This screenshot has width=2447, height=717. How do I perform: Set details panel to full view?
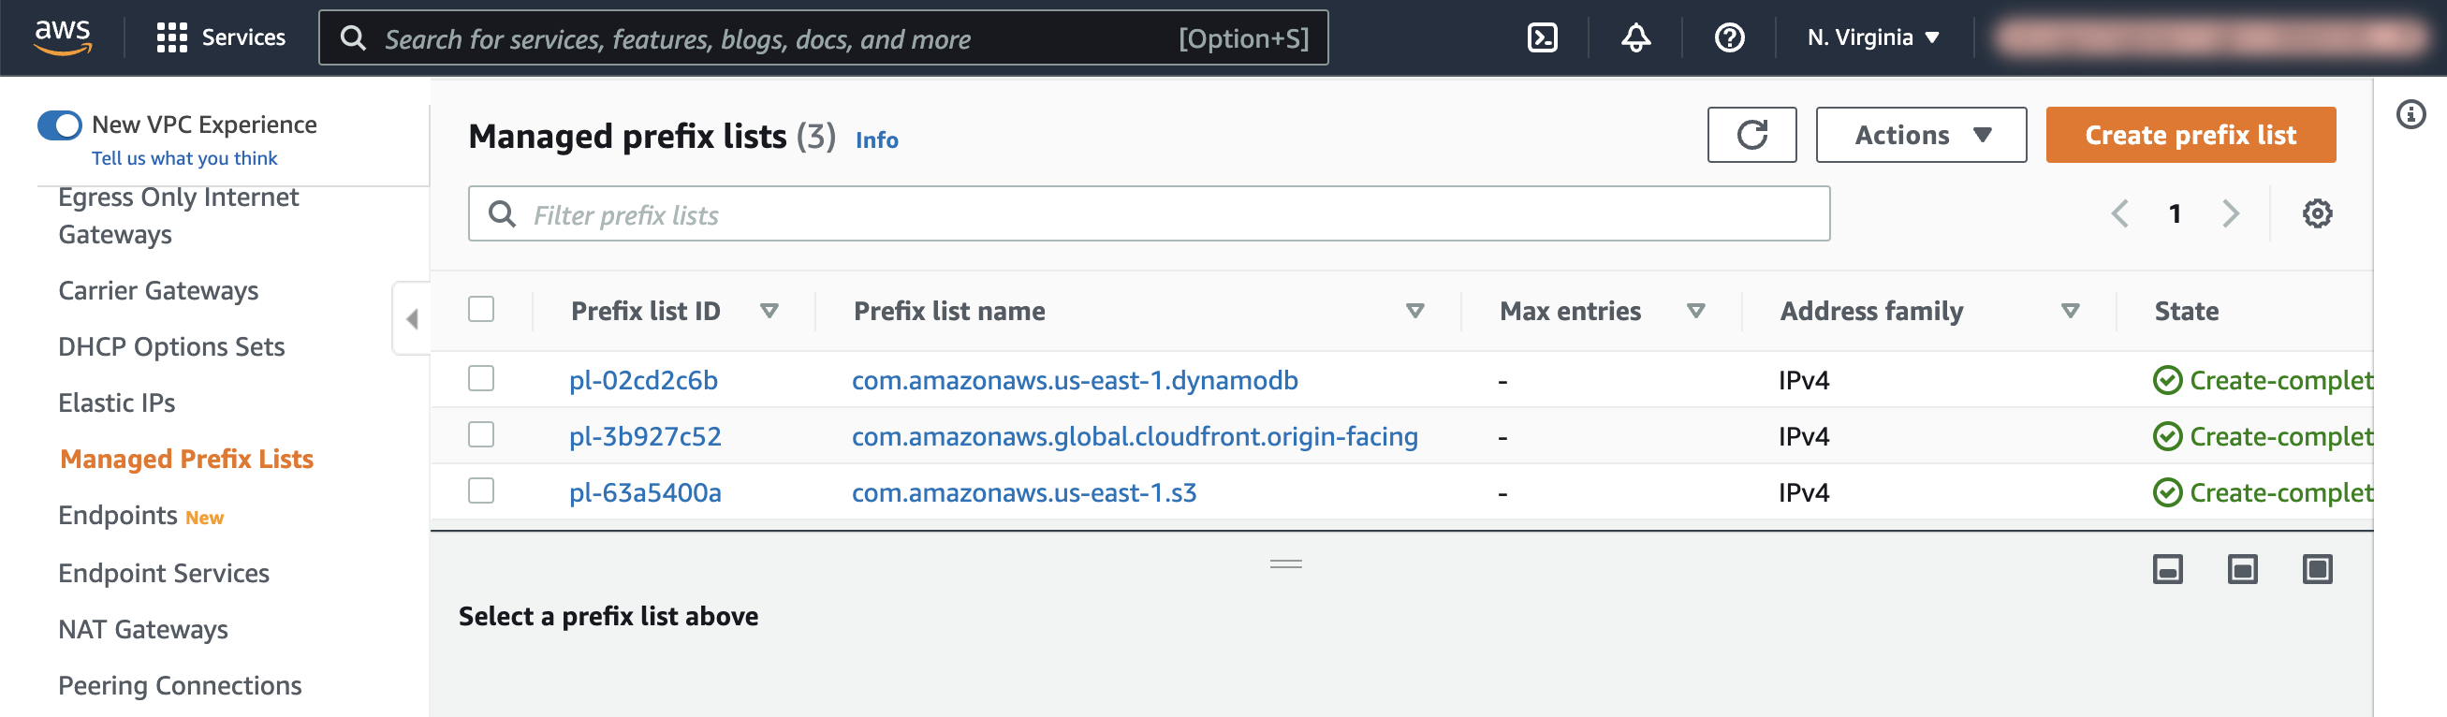click(x=2317, y=569)
